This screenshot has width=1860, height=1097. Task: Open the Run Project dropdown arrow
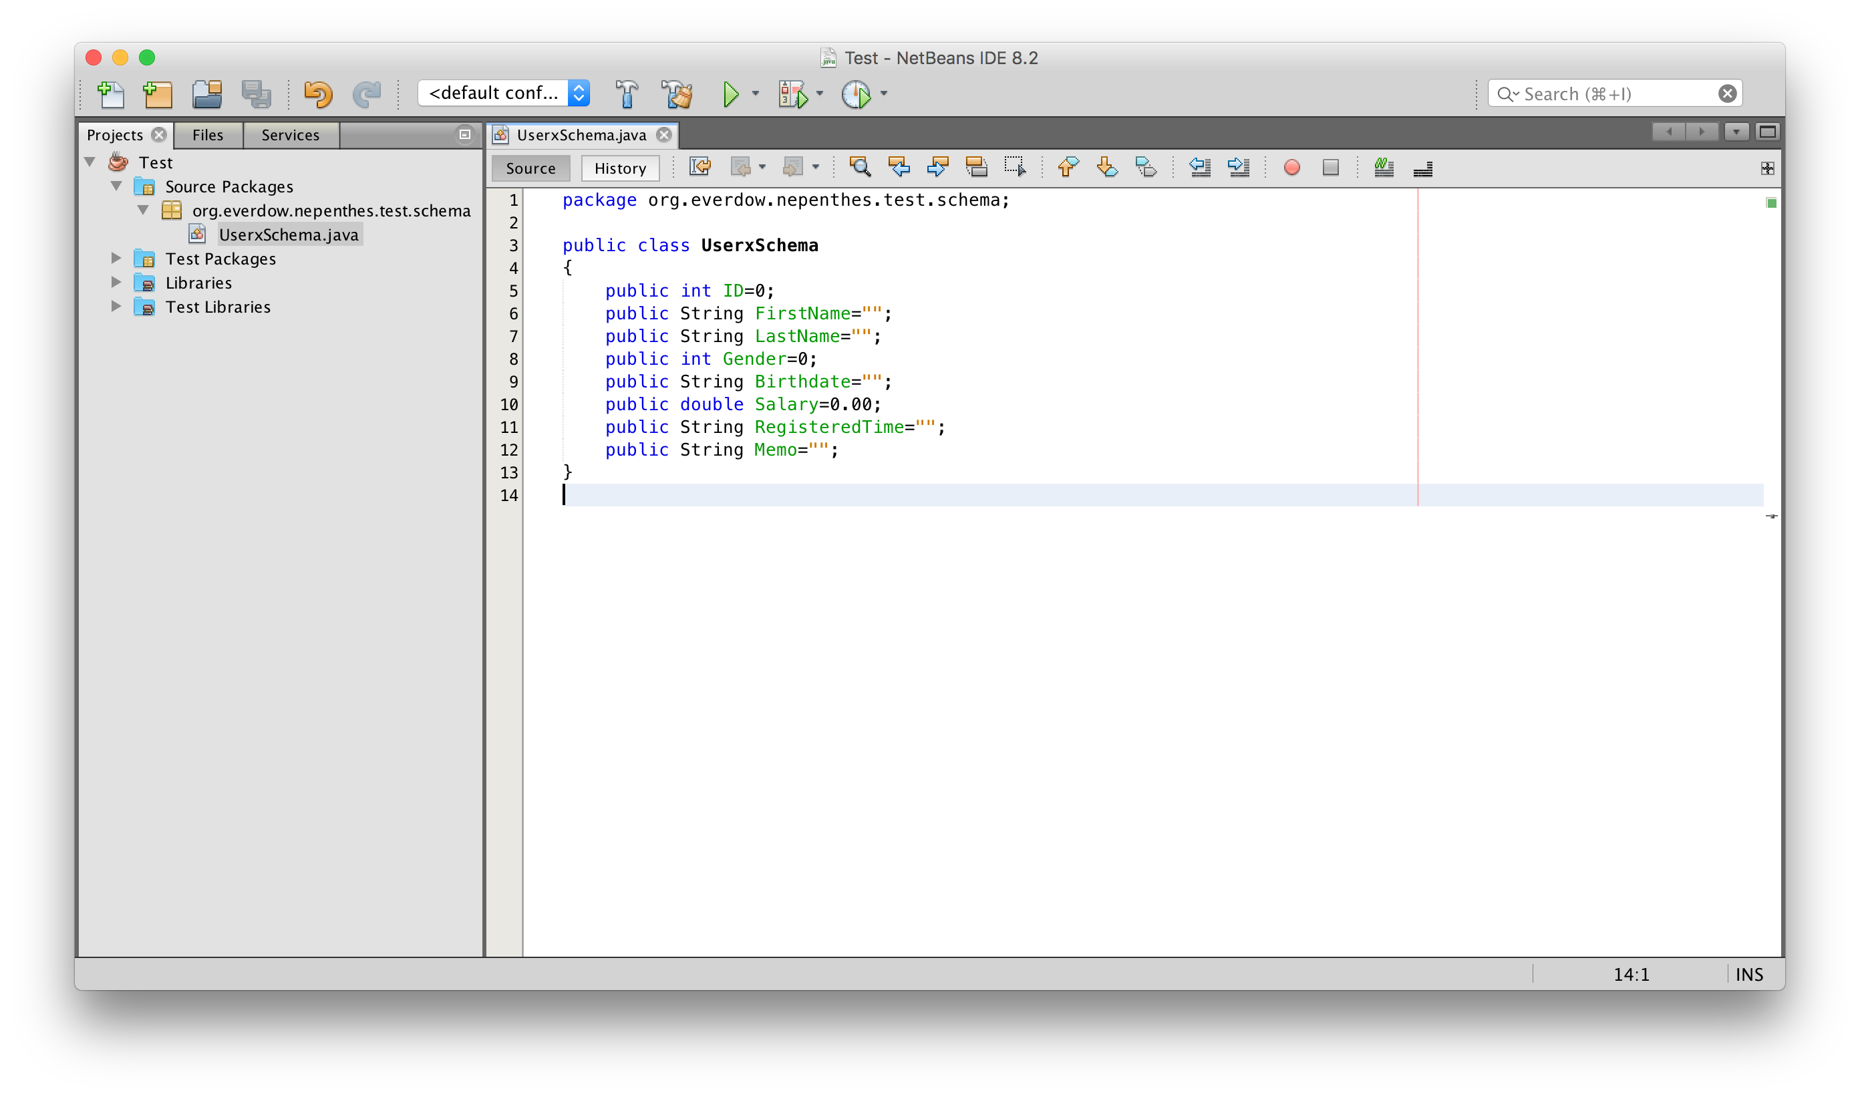click(x=756, y=94)
